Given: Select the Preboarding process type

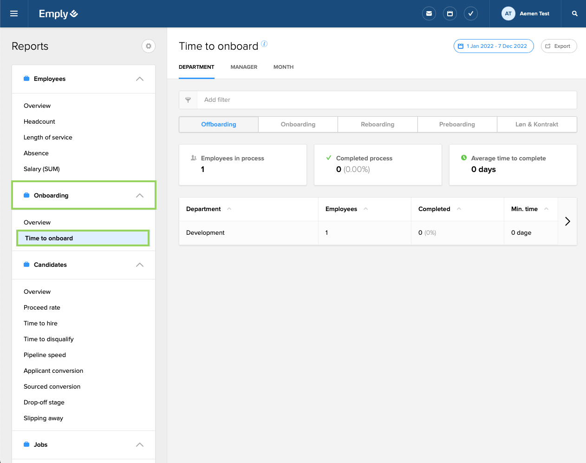Looking at the screenshot, I should point(457,125).
